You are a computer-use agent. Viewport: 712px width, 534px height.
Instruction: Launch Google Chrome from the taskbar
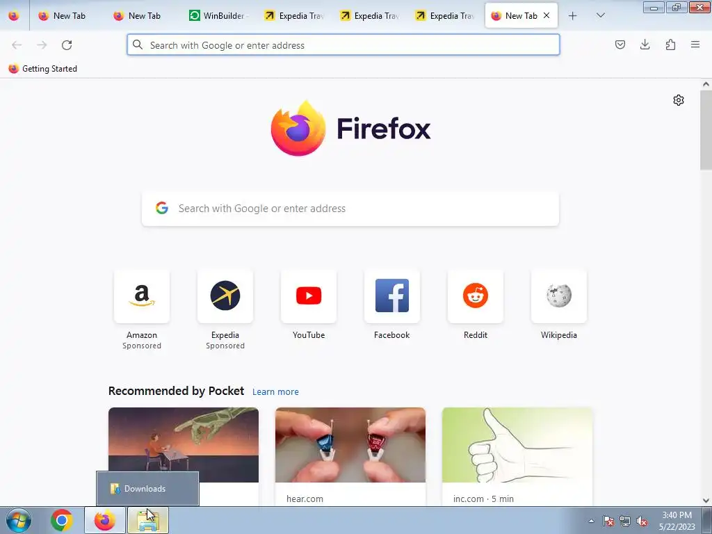pos(62,520)
